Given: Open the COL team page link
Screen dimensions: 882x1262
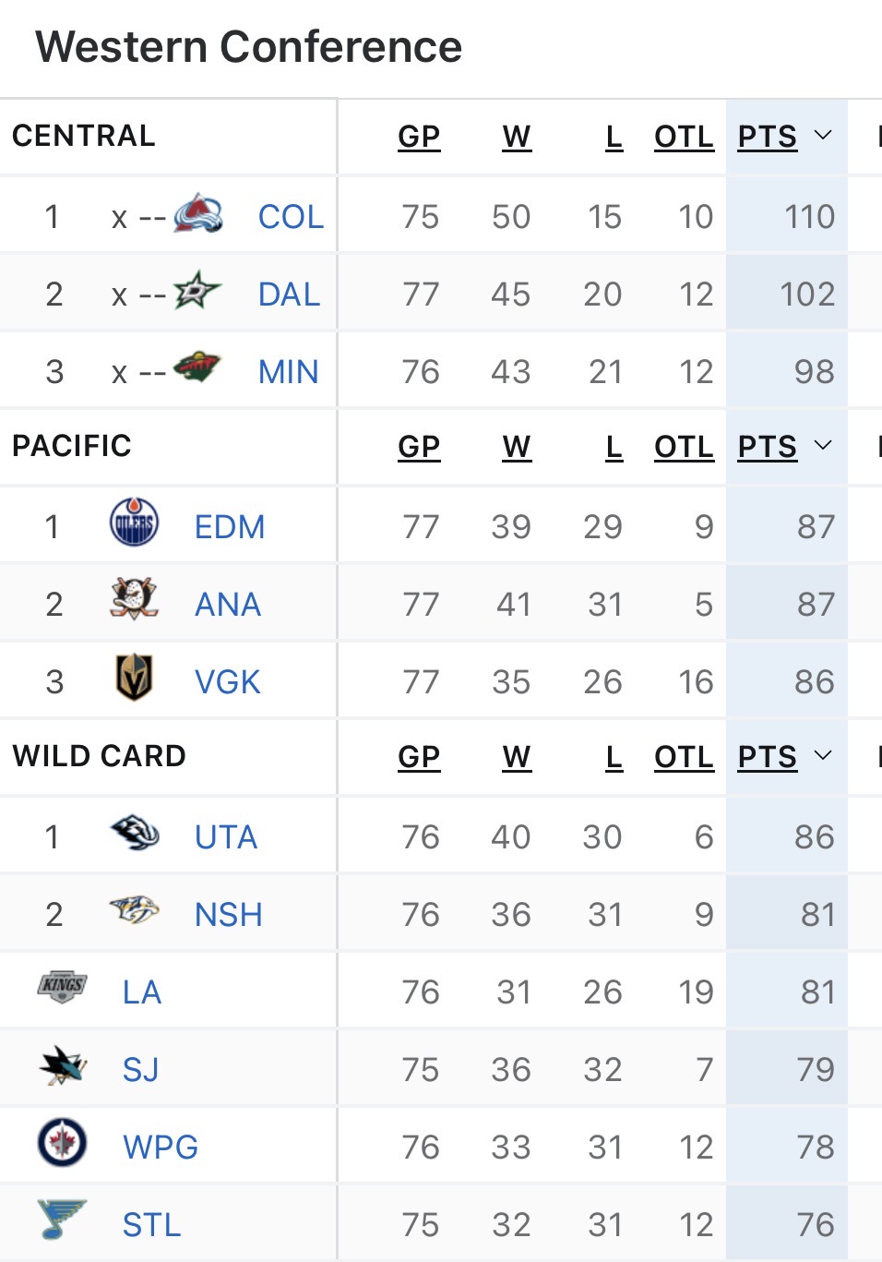Looking at the screenshot, I should point(291,217).
